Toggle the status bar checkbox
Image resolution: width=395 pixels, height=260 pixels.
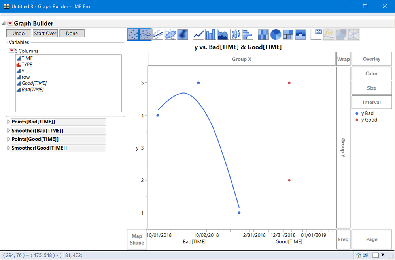[x=376, y=255]
